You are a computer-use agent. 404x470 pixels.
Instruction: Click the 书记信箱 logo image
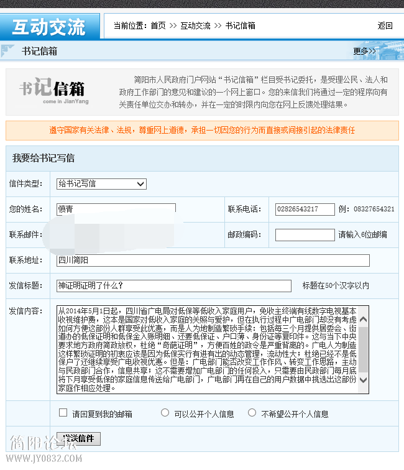(54, 91)
